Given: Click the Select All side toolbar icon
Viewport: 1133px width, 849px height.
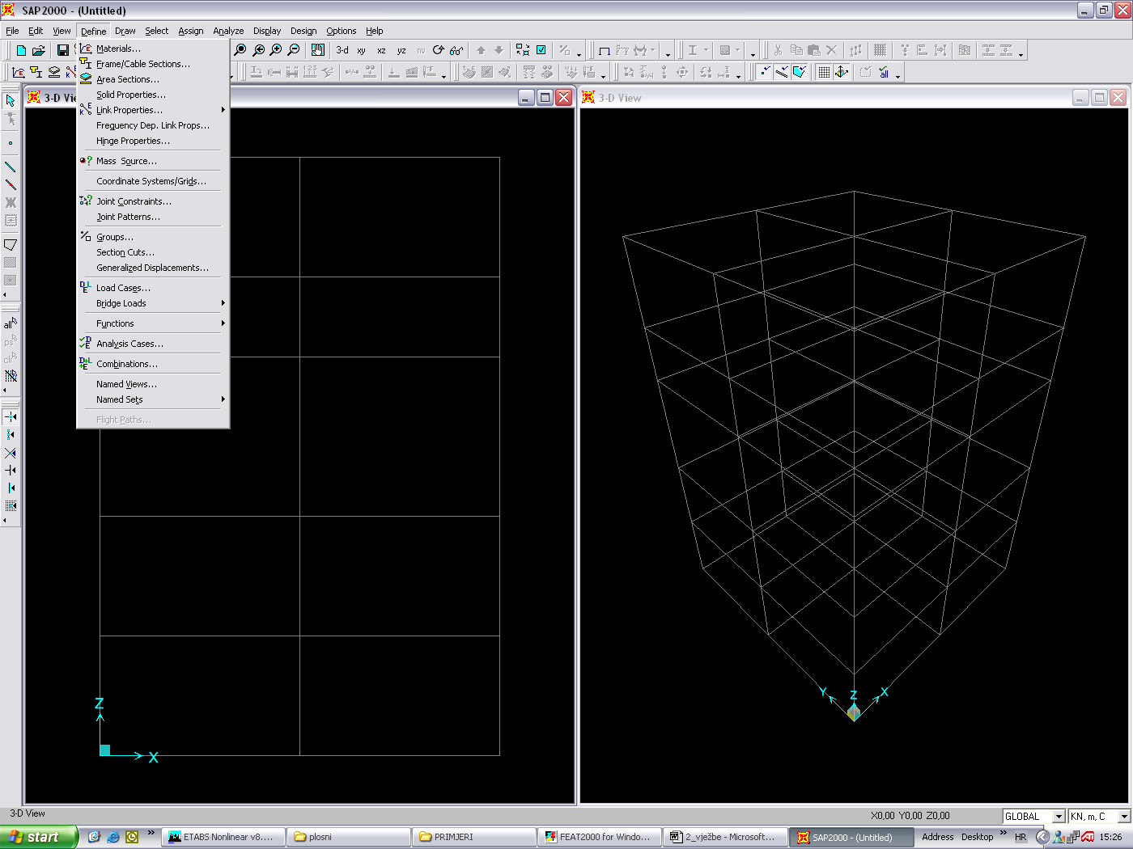Looking at the screenshot, I should pos(11,323).
